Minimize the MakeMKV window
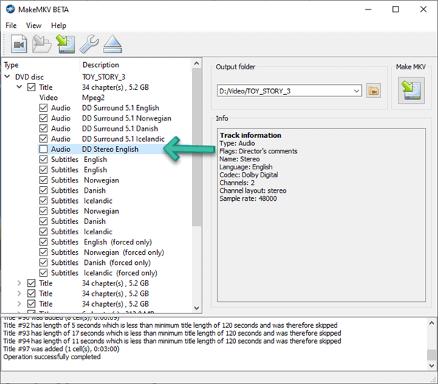Viewport: 438px width, 384px height. [x=368, y=9]
